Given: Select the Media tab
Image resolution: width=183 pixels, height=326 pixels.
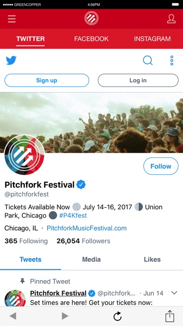Looking at the screenshot, I should coord(91,259).
